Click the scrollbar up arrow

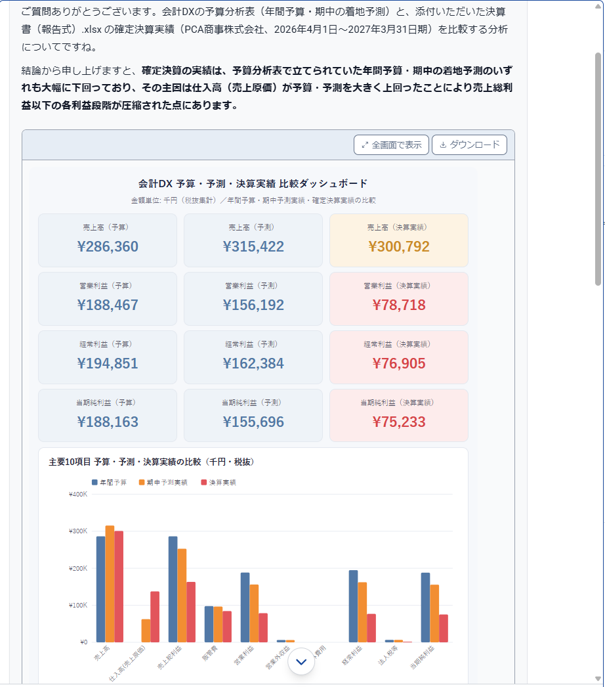(x=598, y=7)
